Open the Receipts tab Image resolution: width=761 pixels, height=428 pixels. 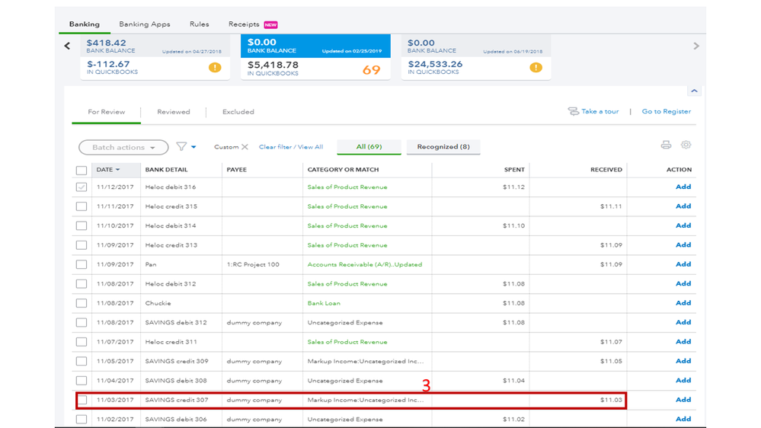click(x=244, y=24)
